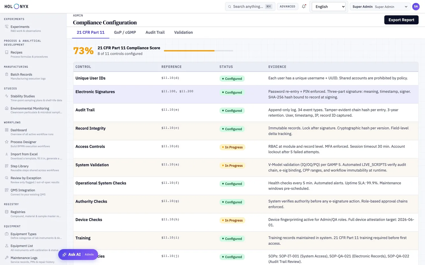Image resolution: width=425 pixels, height=265 pixels.
Task: Click the search magnifier icon
Action: click(230, 6)
